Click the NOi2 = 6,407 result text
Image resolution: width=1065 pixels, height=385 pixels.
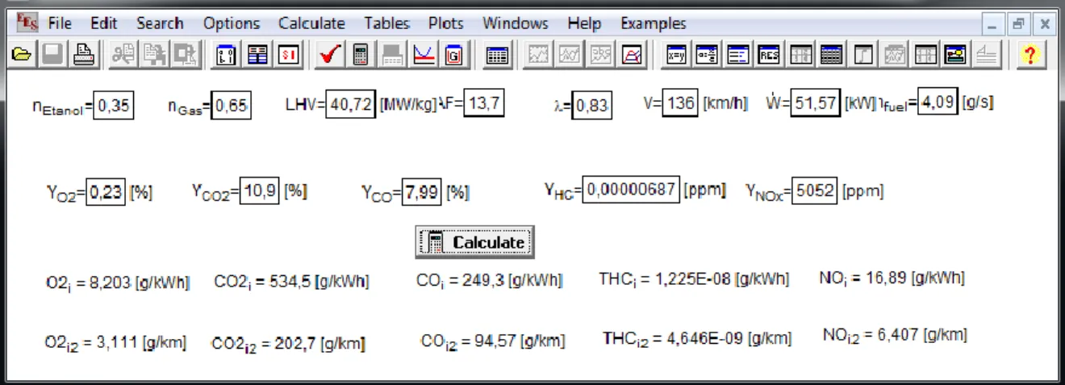point(895,335)
